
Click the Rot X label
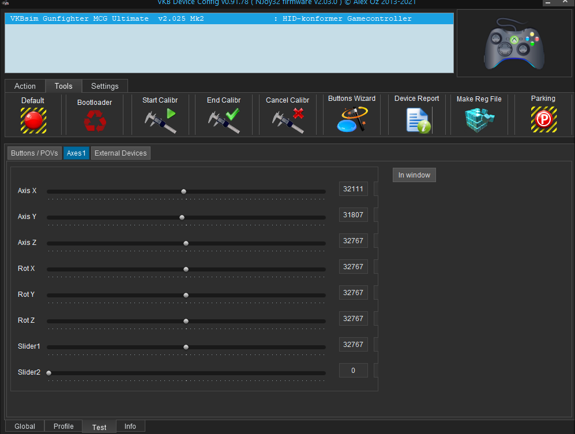click(27, 269)
